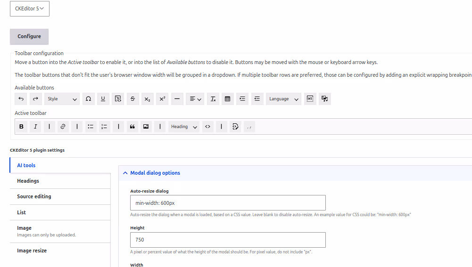Image resolution: width=472 pixels, height=267 pixels.
Task: Click the Link button in Active toolbar
Action: coord(63,127)
